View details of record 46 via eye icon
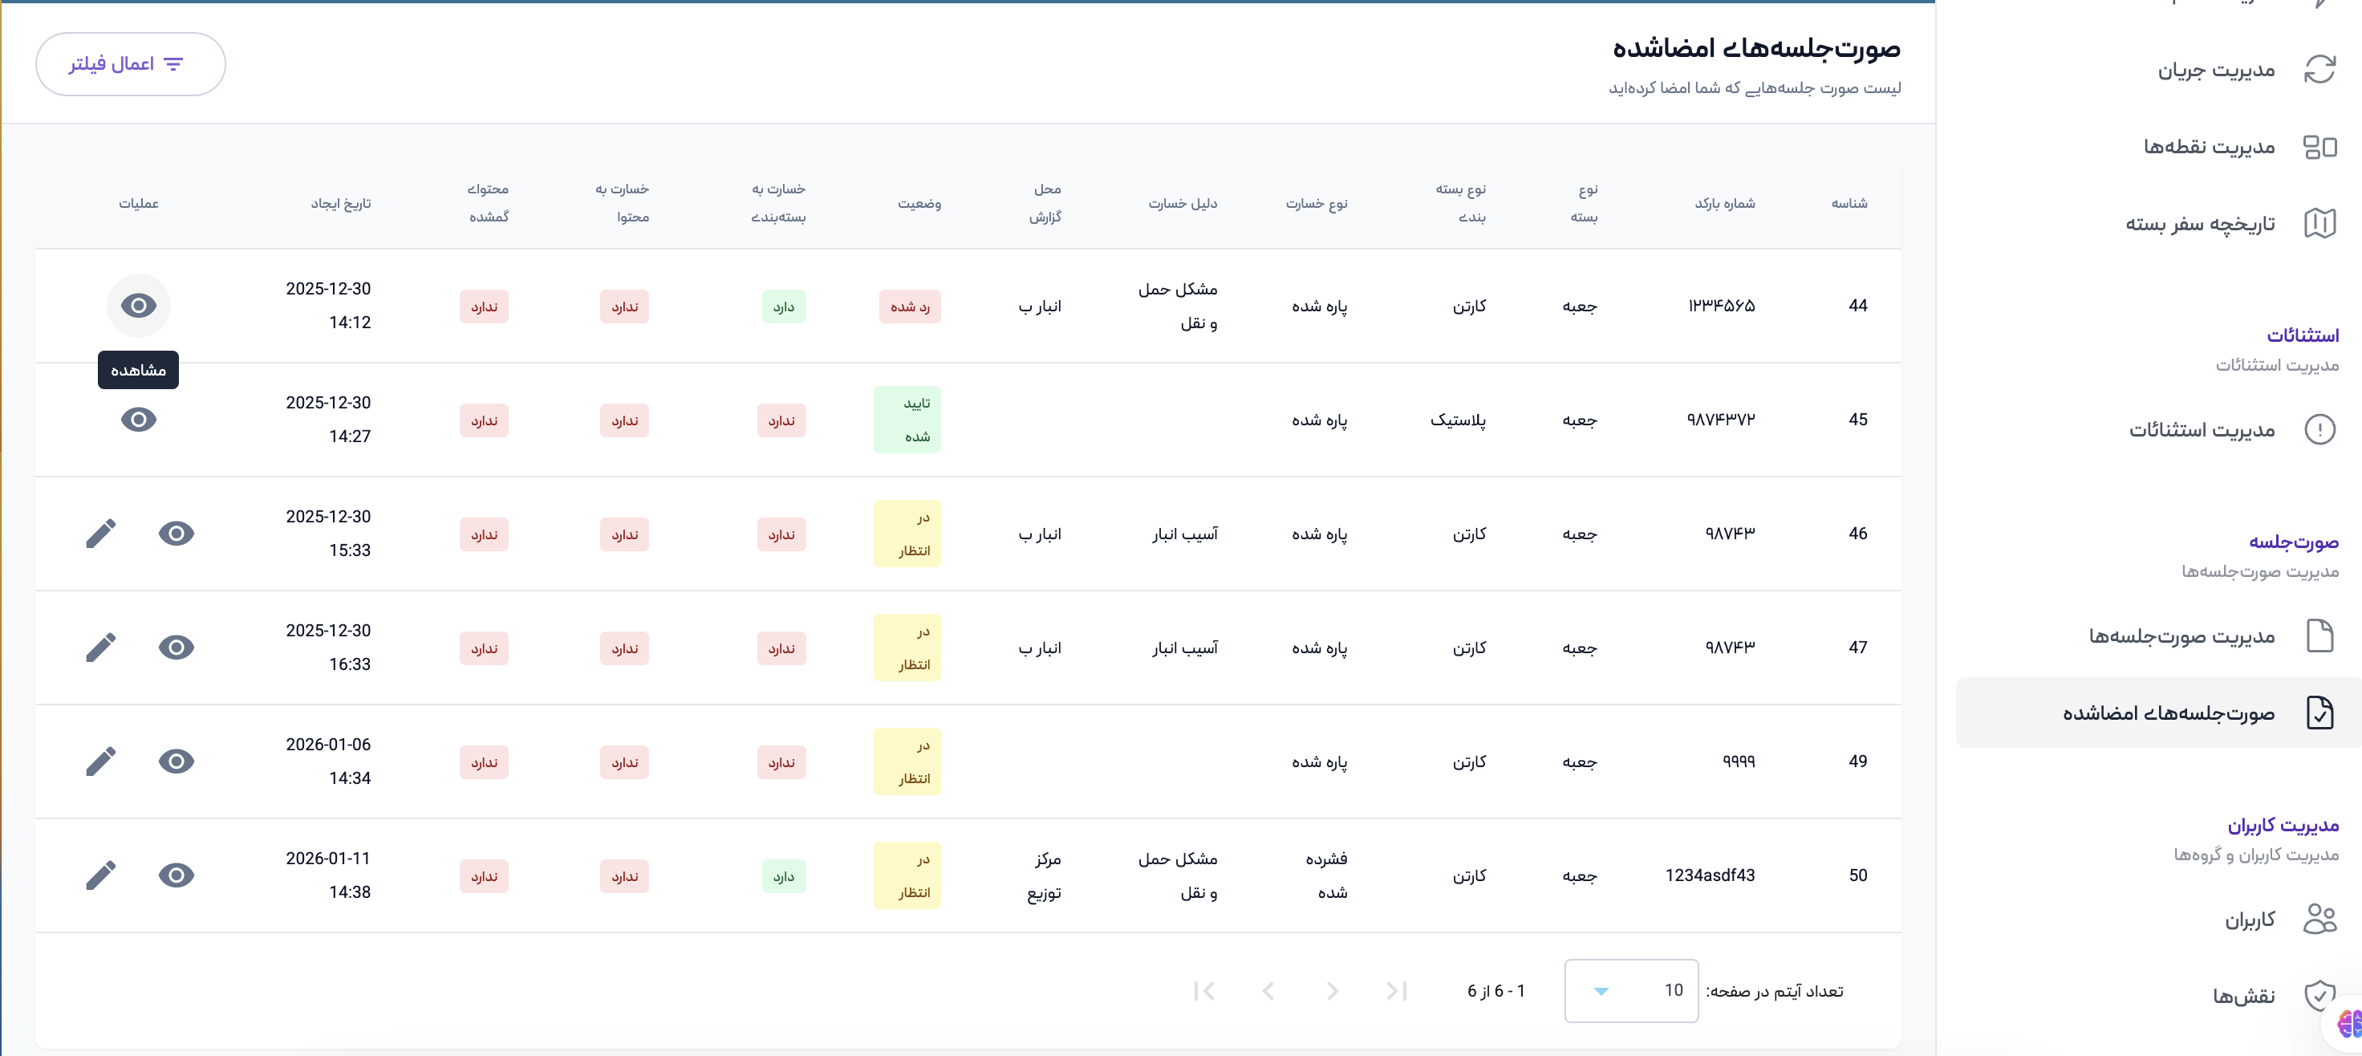The width and height of the screenshot is (2362, 1056). pos(176,534)
